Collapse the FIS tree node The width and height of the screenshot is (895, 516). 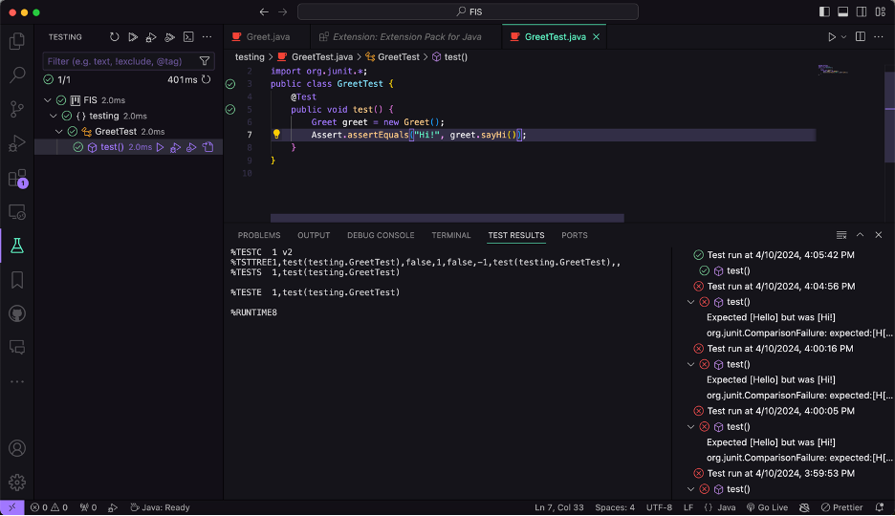(x=48, y=100)
